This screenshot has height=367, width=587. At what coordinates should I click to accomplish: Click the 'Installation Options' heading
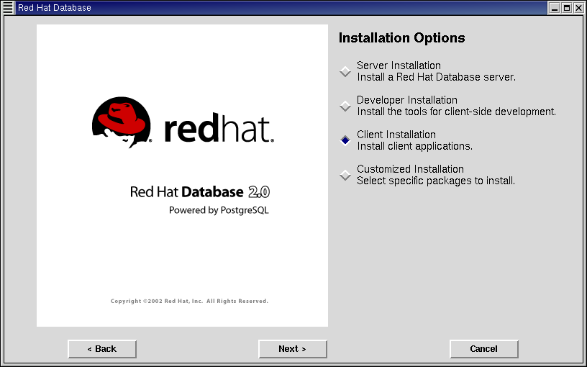tap(401, 38)
